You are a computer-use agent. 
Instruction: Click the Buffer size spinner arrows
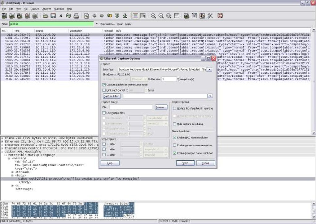pyautogui.click(x=178, y=79)
